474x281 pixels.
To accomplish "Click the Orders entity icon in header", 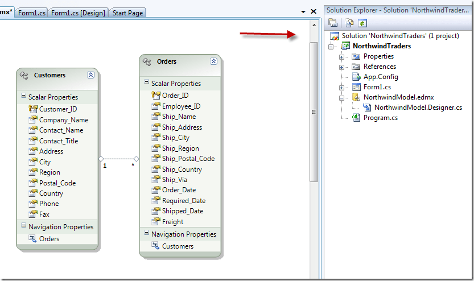I will 147,61.
